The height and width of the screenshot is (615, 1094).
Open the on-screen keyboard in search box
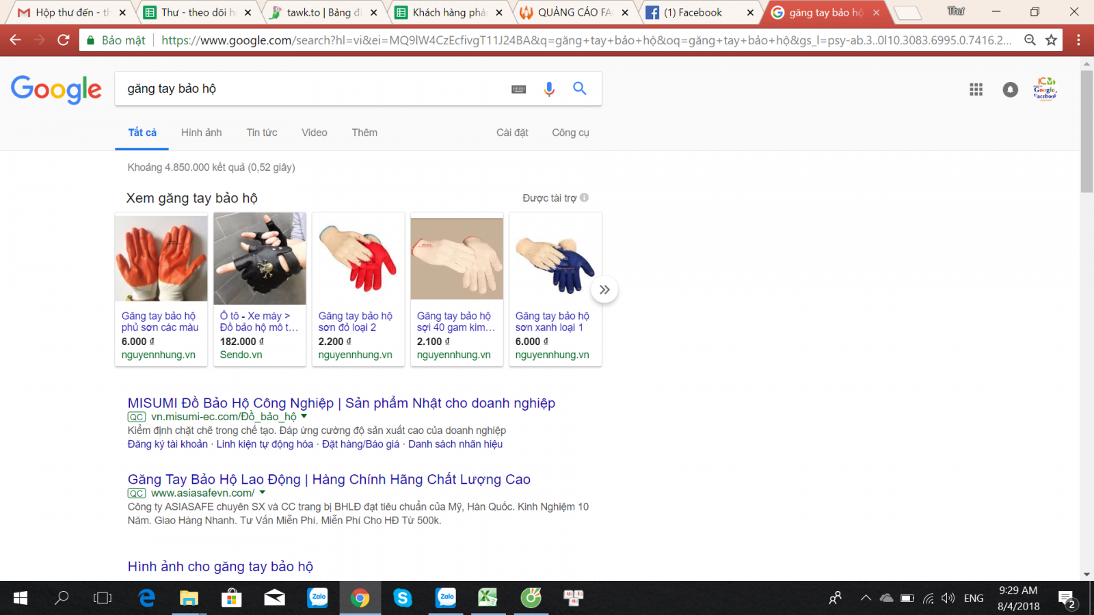click(x=519, y=89)
